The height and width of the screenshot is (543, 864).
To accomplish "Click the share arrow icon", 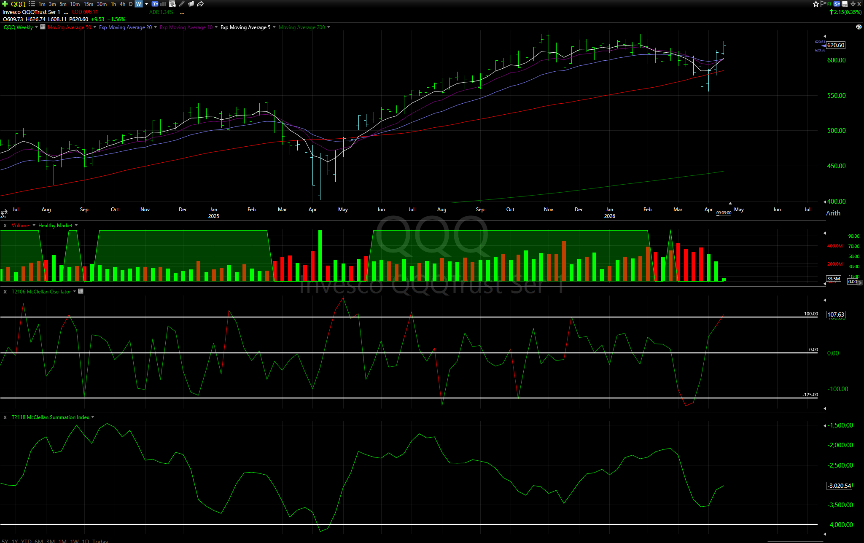I will pos(200,4).
